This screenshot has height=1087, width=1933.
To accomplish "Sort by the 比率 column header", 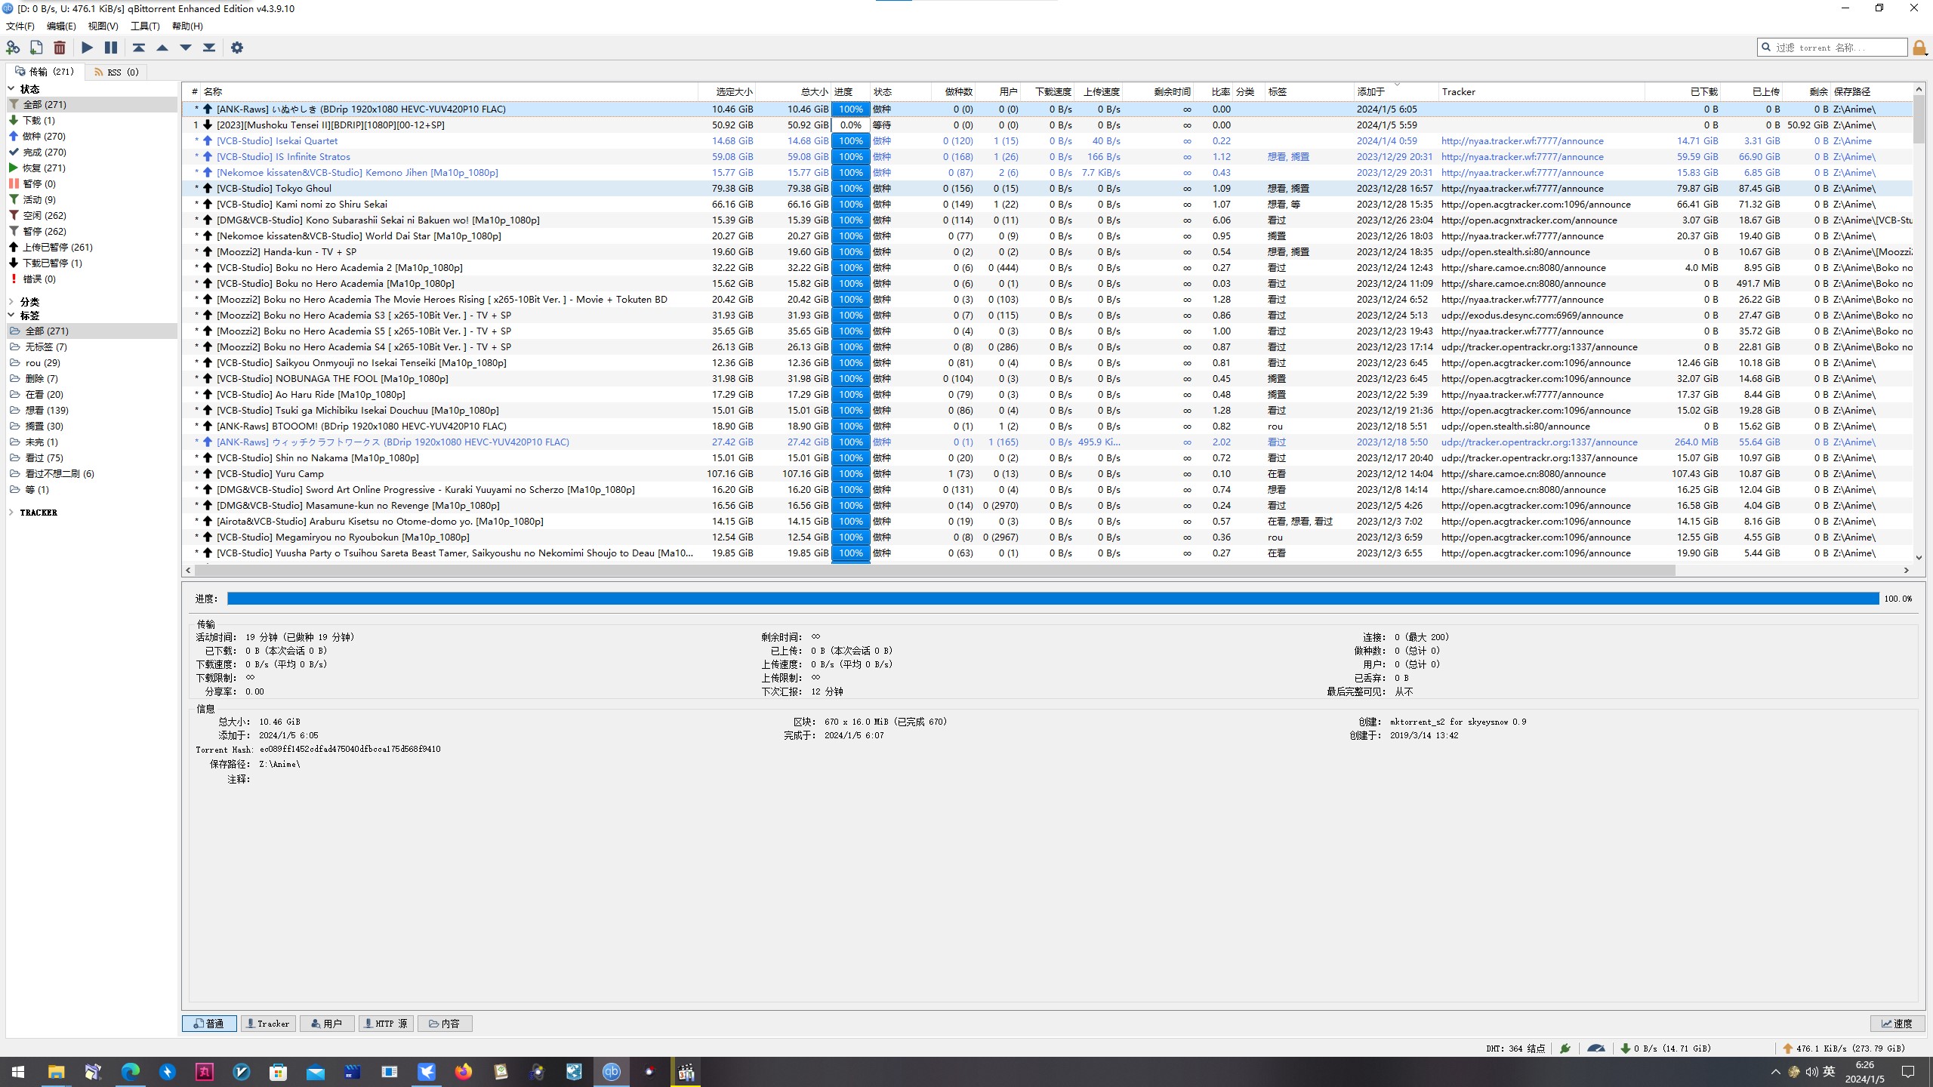I will (x=1213, y=91).
